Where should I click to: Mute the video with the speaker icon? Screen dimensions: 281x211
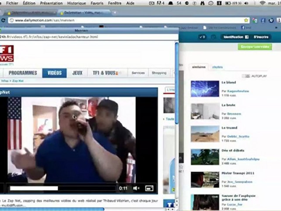point(136,188)
